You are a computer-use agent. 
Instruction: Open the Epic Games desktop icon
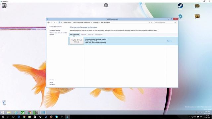tap(4, 6)
